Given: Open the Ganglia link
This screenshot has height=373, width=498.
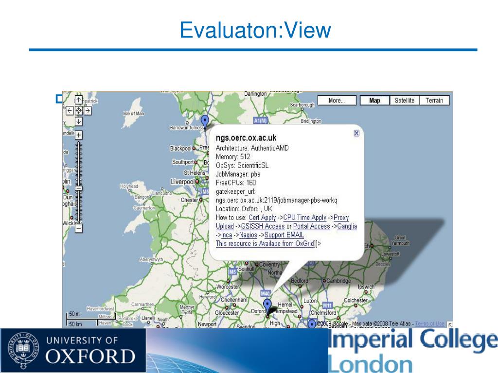Looking at the screenshot, I should tap(347, 226).
